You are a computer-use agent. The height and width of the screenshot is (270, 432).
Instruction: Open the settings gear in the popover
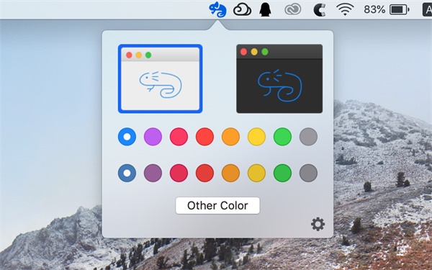tap(318, 224)
